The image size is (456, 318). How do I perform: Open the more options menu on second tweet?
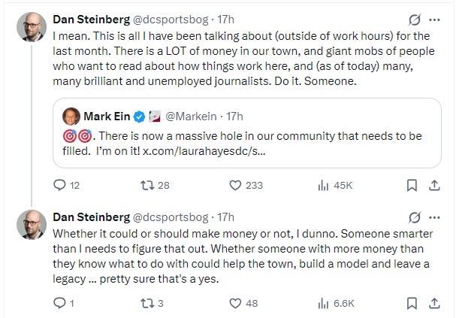click(x=434, y=219)
